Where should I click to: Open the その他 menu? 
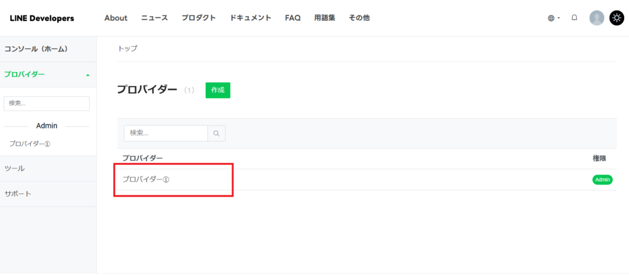click(359, 18)
